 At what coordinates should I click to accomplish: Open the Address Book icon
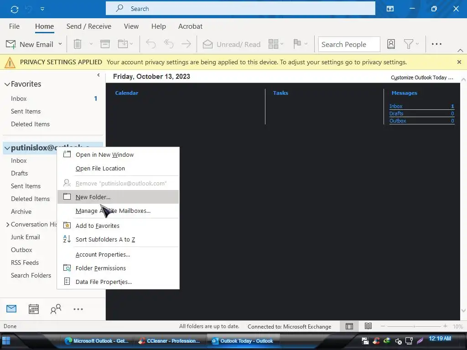tap(391, 44)
